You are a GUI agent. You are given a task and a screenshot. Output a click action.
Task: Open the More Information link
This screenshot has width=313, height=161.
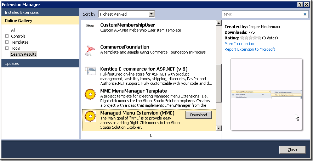pos(239,44)
